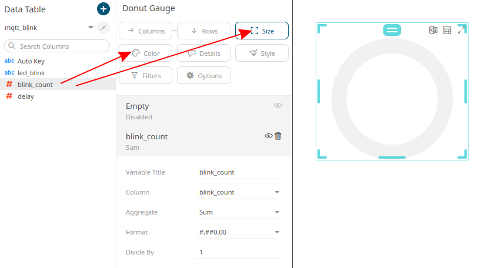Click the edit pencil icon beside mqtt_blink
The width and height of the screenshot is (485, 268).
pos(103,28)
